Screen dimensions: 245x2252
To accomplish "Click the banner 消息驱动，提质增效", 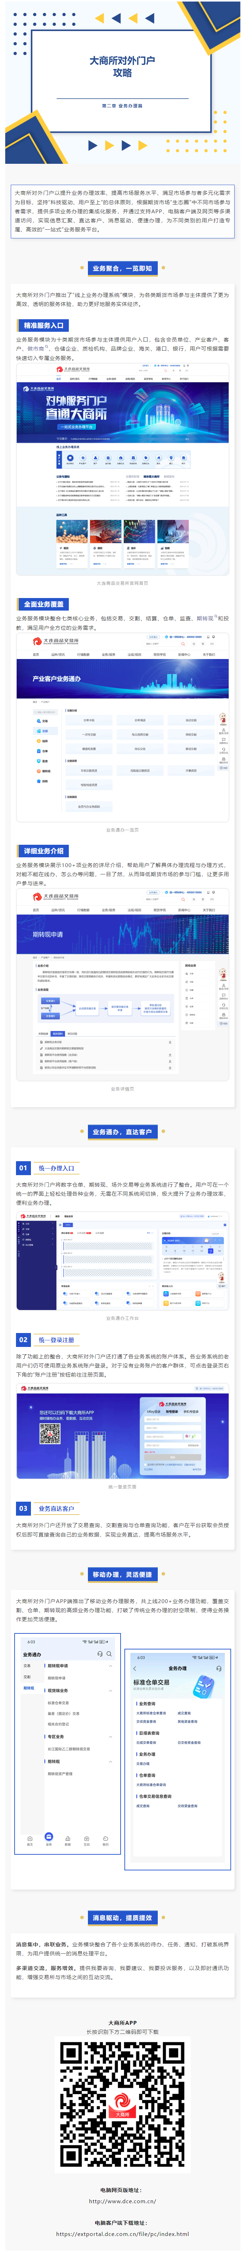I will [x=122, y=1918].
